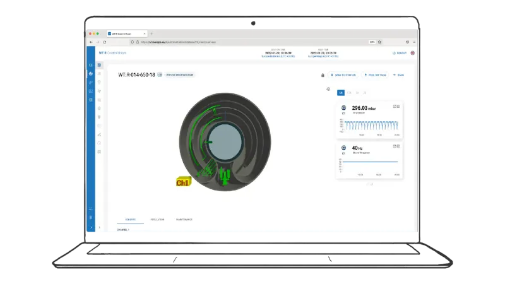
Task: Click the air pressure mini chart
Action: click(370, 127)
